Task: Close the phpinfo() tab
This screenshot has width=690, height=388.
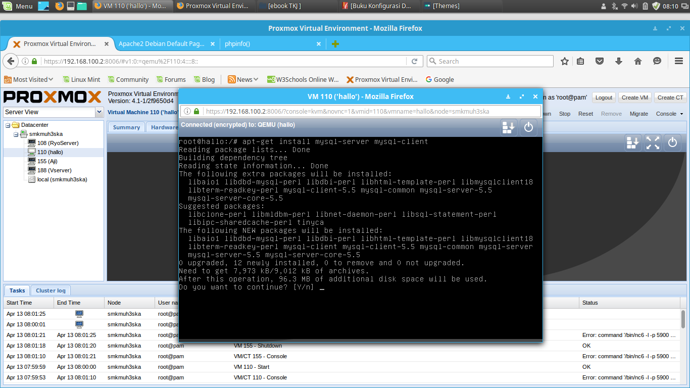Action: [x=319, y=44]
